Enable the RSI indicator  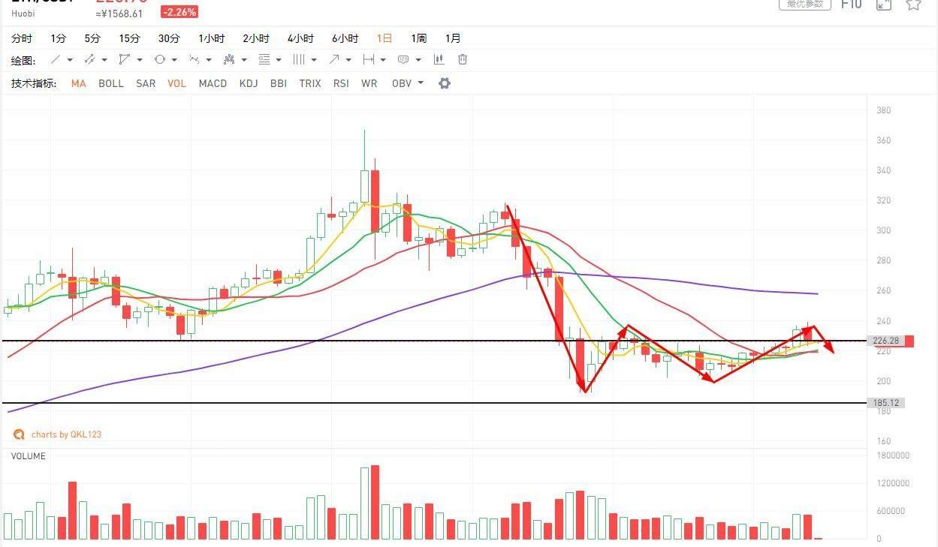[x=341, y=83]
